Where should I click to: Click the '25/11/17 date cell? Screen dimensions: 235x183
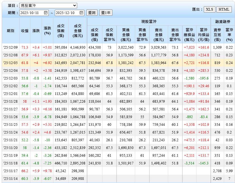click(x=11, y=171)
